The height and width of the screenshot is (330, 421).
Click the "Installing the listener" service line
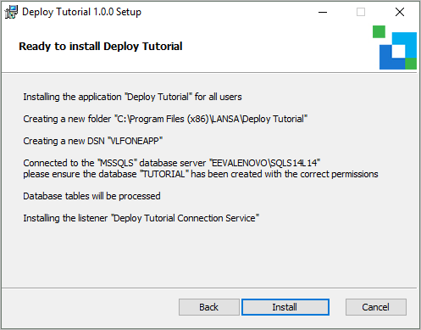coord(141,218)
